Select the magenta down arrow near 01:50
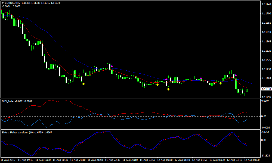The image size is (272, 163). pyautogui.click(x=201, y=78)
